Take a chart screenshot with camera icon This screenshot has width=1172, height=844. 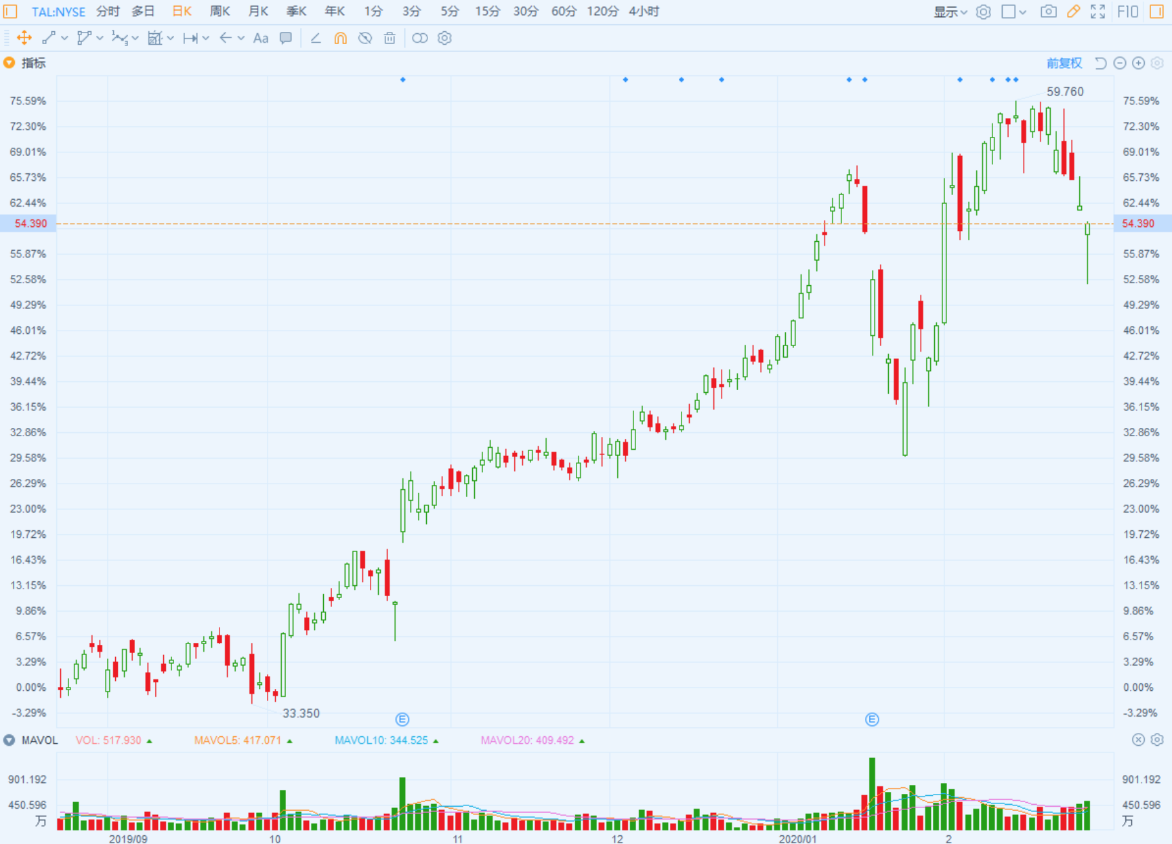coord(1048,12)
